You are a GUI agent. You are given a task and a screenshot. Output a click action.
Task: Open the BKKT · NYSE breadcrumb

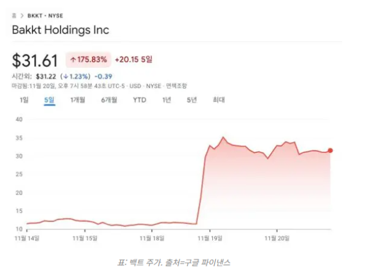coord(45,16)
